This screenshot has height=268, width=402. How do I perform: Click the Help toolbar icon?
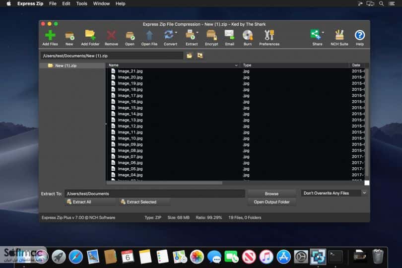click(x=360, y=37)
